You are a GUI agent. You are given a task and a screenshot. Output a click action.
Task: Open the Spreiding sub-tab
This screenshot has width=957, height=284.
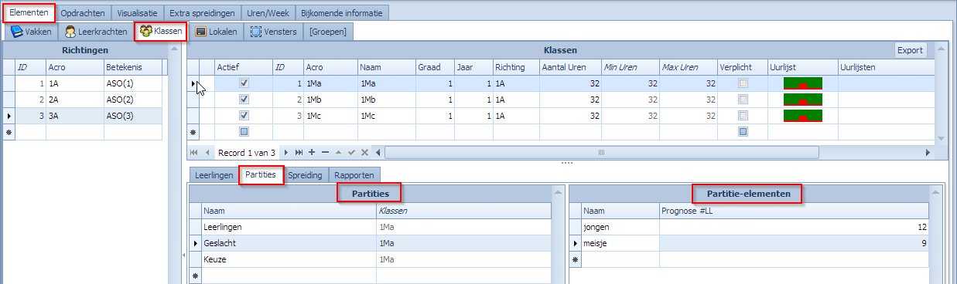[x=305, y=175]
